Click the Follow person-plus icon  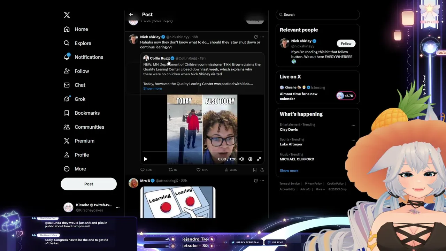point(67,71)
